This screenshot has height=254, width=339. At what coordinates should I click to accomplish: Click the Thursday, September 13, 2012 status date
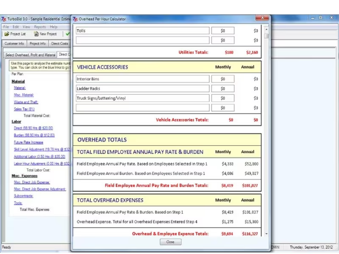tap(311, 247)
